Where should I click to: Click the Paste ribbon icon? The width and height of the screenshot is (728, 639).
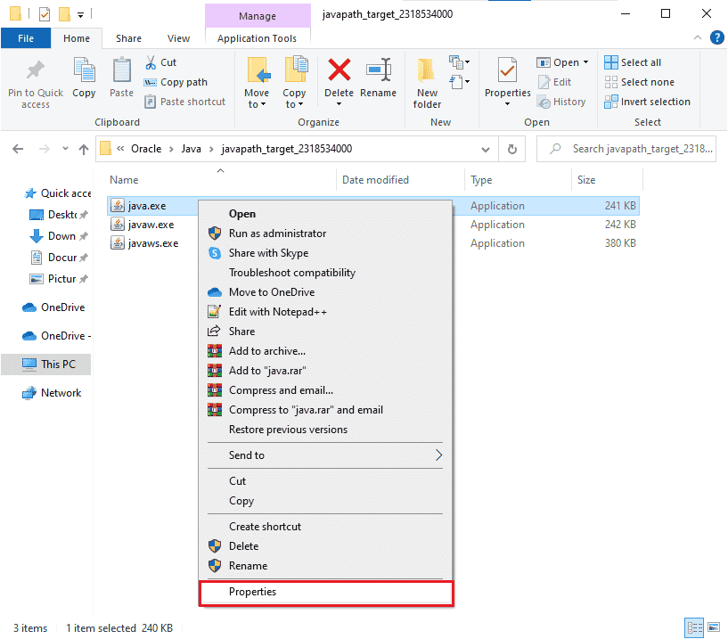point(122,70)
